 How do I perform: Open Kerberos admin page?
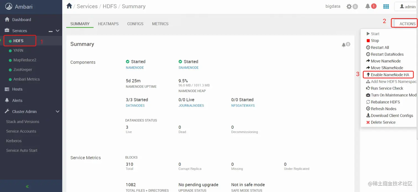(x=14, y=141)
